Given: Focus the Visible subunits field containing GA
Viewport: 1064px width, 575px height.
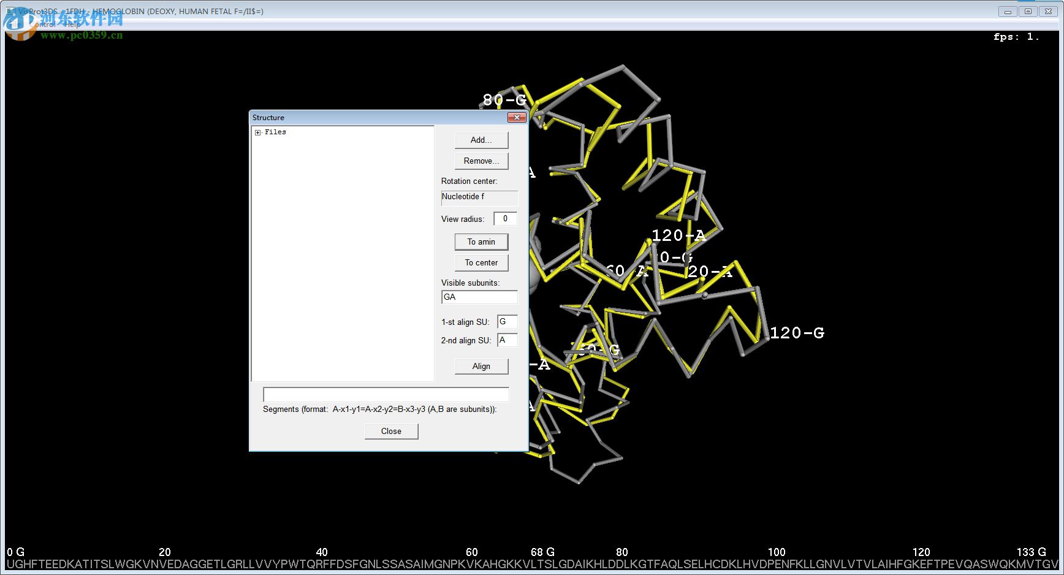Looking at the screenshot, I should [479, 297].
